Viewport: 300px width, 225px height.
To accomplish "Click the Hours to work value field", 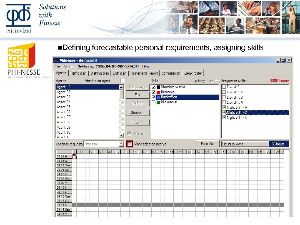I will click(279, 144).
